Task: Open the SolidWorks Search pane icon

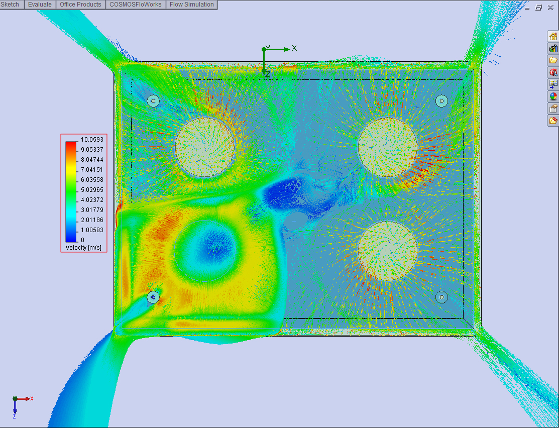Action: (x=553, y=72)
